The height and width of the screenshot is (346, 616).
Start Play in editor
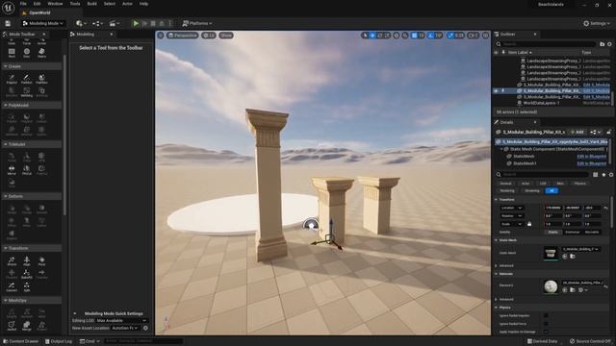136,23
